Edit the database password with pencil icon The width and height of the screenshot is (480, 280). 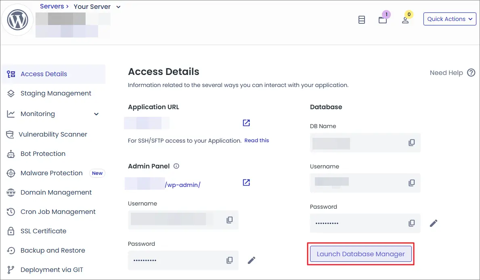point(434,223)
